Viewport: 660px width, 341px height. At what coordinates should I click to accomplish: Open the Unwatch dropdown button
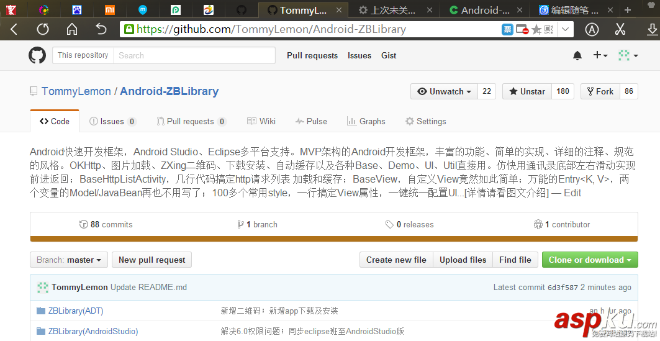coord(445,91)
